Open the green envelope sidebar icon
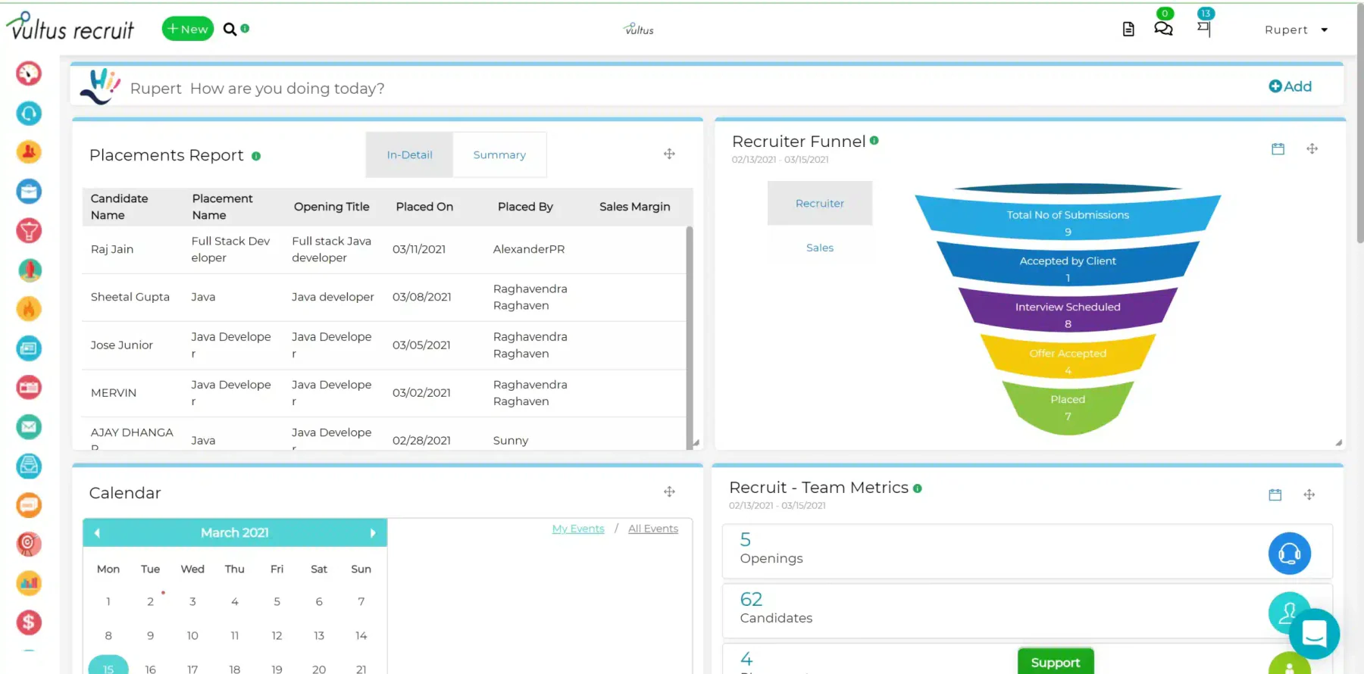The image size is (1364, 674). click(x=29, y=426)
